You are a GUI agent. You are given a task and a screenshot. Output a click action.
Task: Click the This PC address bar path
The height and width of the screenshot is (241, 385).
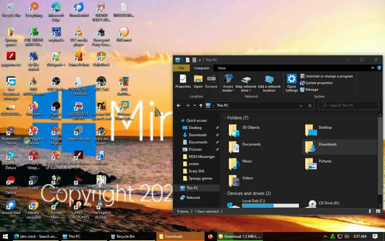(x=223, y=105)
